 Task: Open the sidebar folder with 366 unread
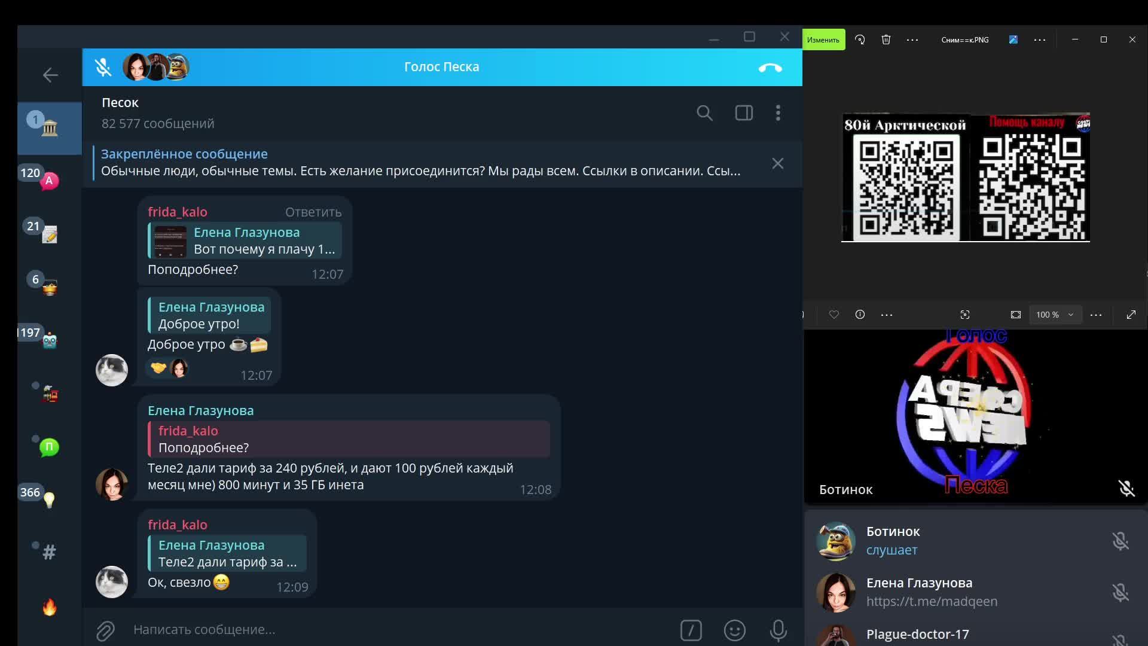tap(49, 499)
